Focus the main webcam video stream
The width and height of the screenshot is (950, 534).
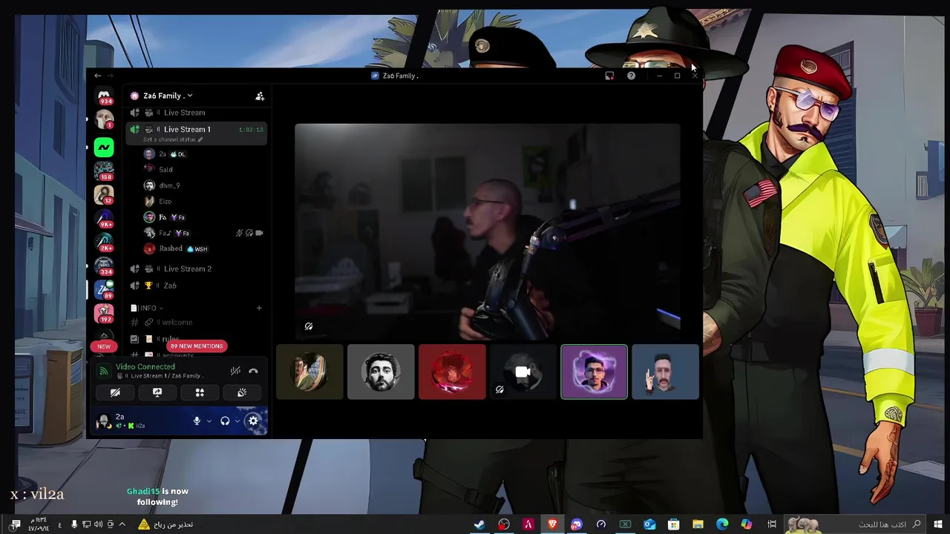[x=487, y=231]
